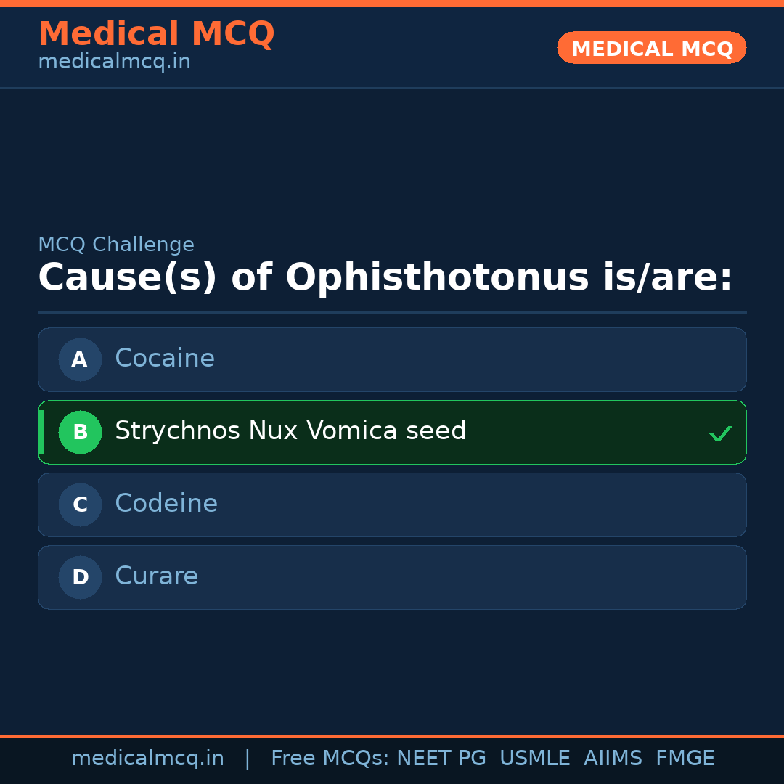The image size is (784, 784).
Task: Click the green left accent bar on option B
Action: click(41, 432)
